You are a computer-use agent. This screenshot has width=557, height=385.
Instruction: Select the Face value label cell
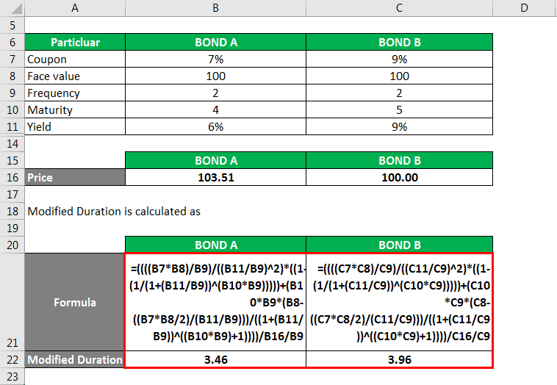coord(75,76)
